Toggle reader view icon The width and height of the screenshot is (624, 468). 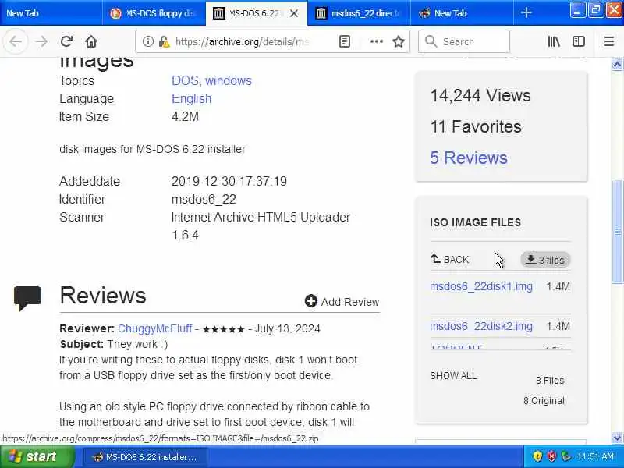tap(345, 41)
